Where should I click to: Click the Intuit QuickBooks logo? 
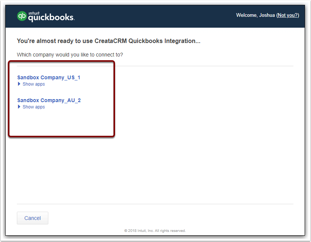coord(46,16)
